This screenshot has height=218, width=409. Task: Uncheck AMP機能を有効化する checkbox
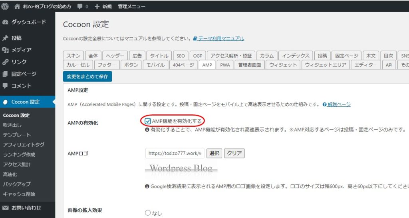pos(148,121)
